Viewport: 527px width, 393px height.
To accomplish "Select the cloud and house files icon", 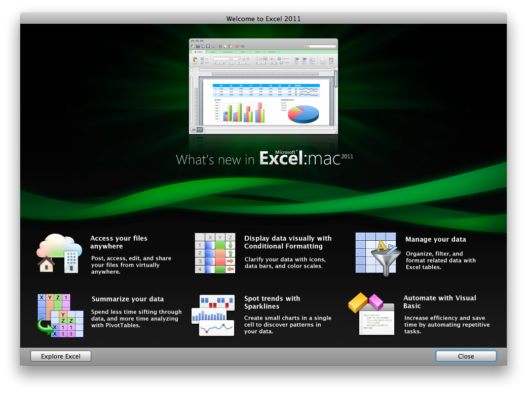I will pos(59,253).
